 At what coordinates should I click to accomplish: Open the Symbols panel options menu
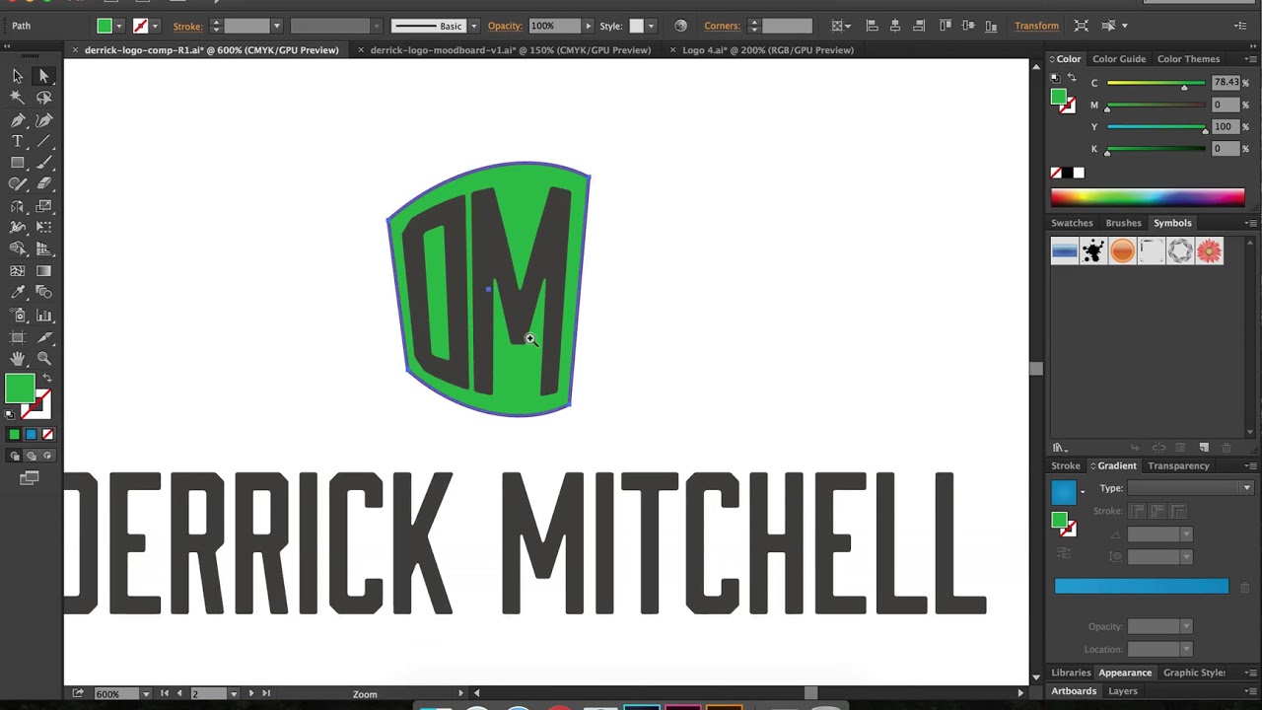[x=1249, y=223]
